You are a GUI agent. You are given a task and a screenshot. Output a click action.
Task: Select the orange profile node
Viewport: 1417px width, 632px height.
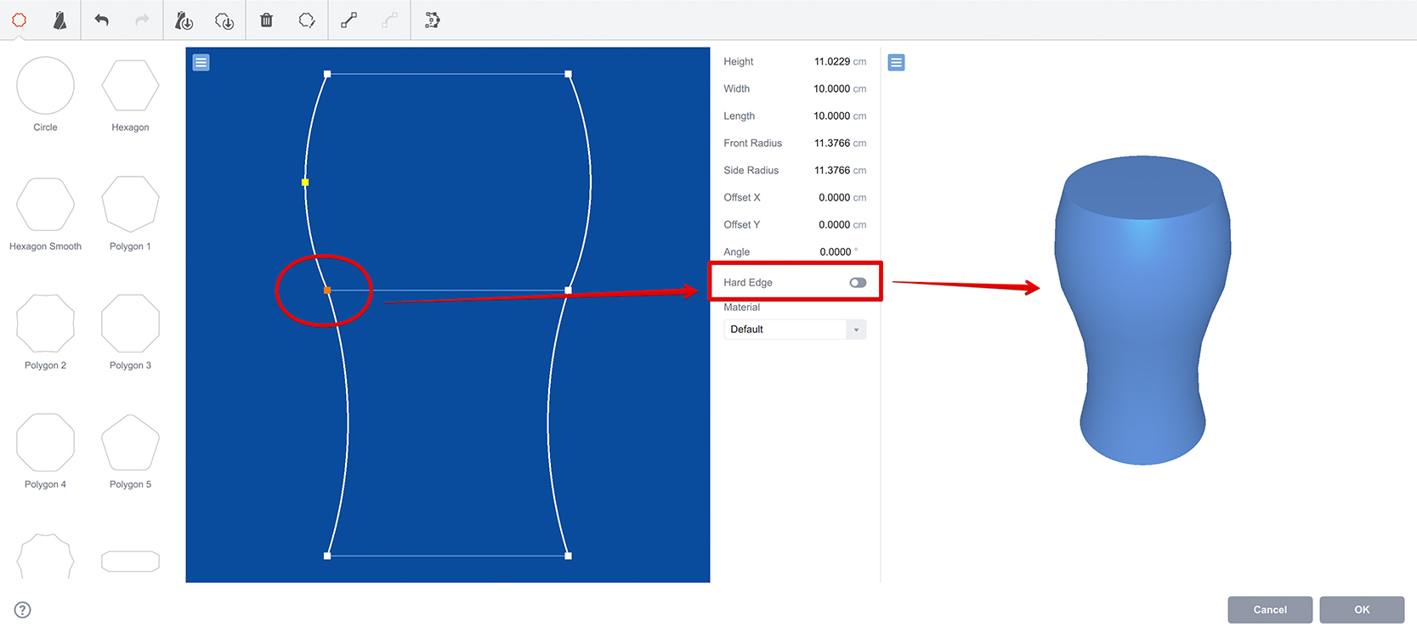pos(327,291)
